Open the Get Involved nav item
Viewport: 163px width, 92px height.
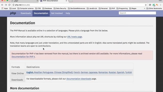coord(57,13)
